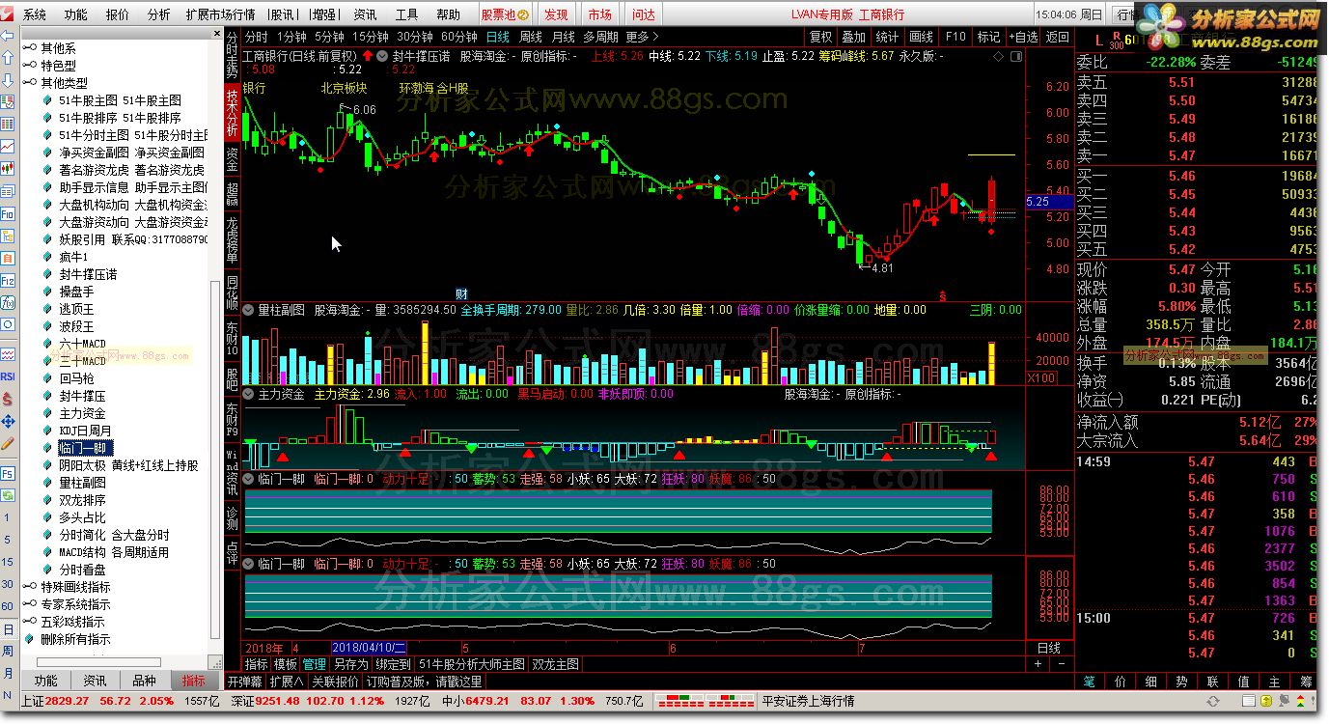Open the dropdown arrow beside 封牛撑压诺

pyautogui.click(x=382, y=57)
